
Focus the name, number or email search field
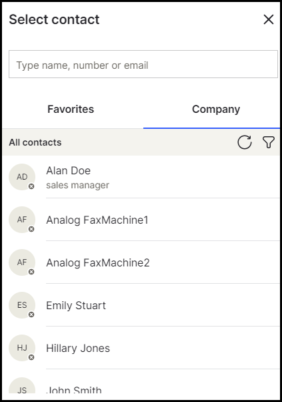tap(143, 64)
